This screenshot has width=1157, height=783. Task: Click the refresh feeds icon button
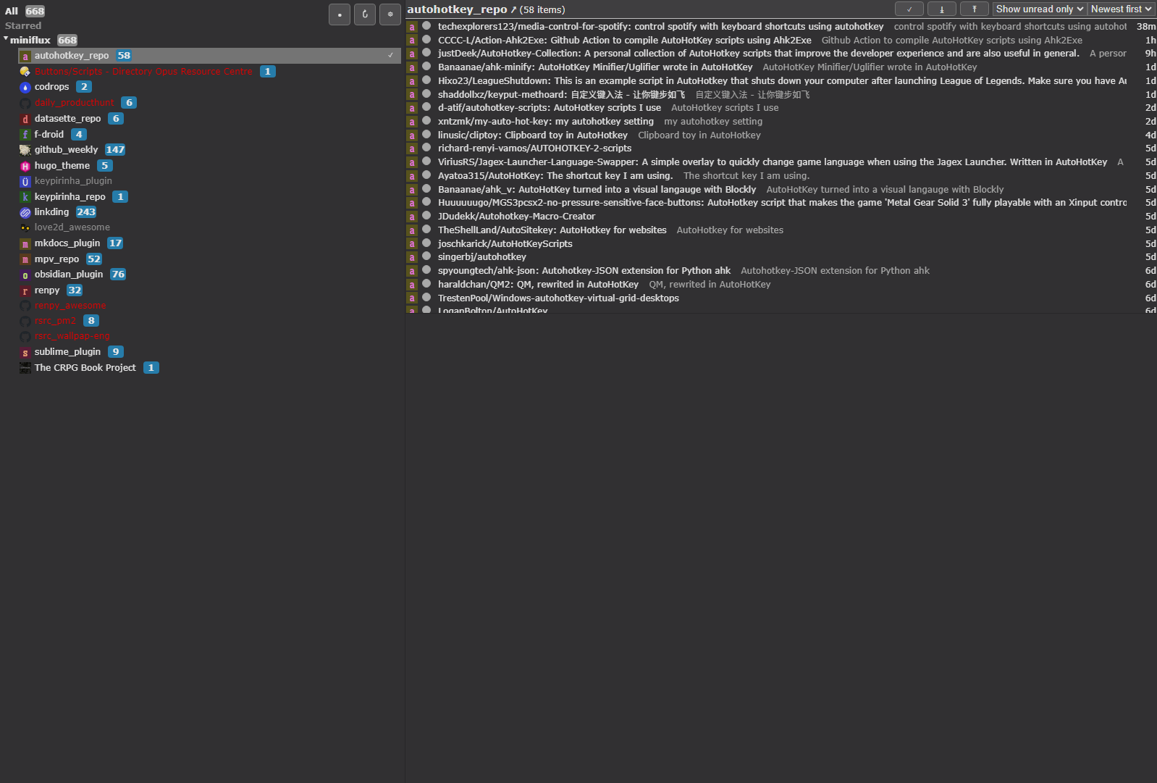point(365,14)
